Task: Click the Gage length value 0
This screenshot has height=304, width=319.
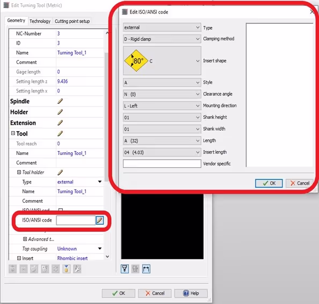Action: pyautogui.click(x=59, y=72)
